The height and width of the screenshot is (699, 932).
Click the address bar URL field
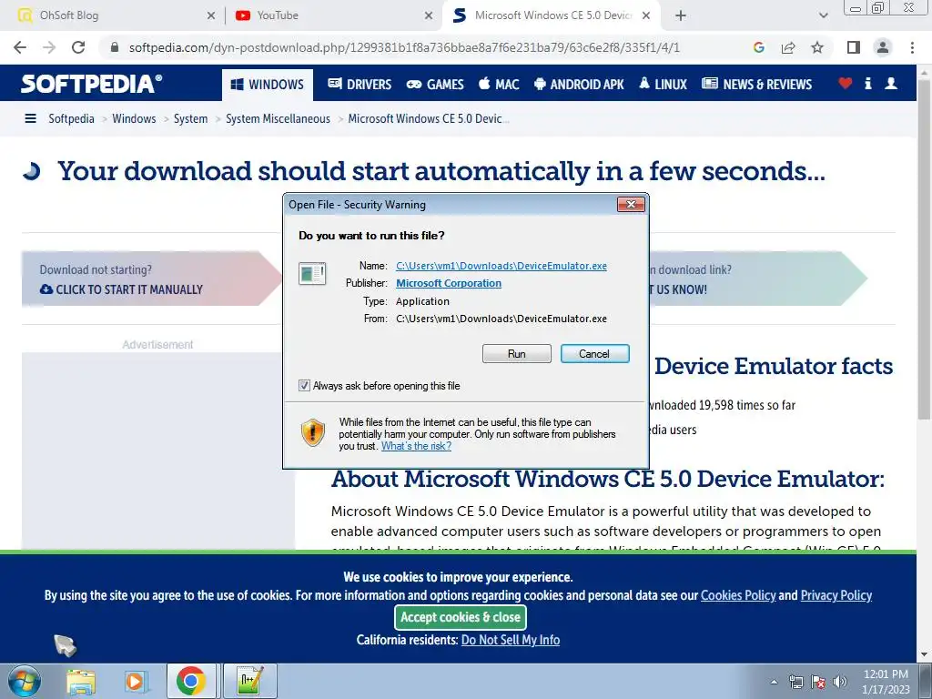pos(404,47)
